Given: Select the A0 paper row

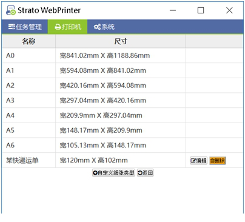Looking at the screenshot, I should [x=122, y=56].
